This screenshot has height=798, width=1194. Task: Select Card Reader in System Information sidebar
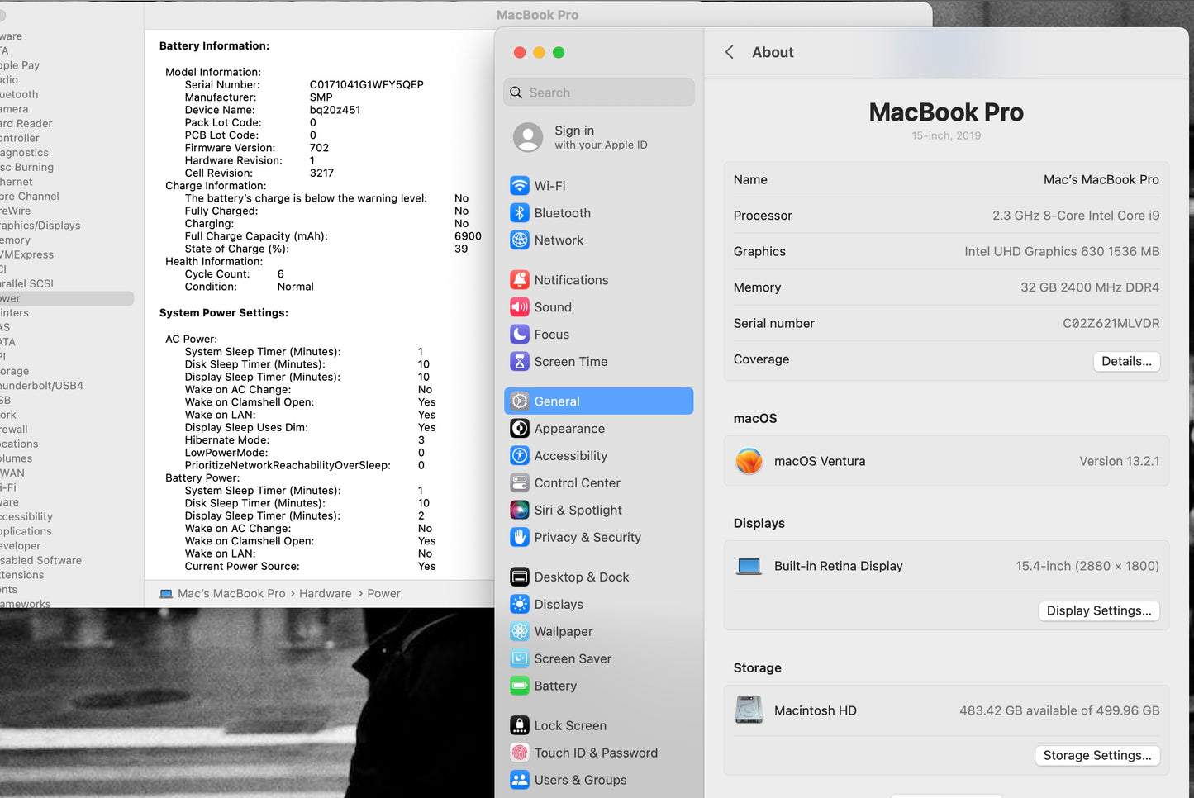click(x=26, y=124)
